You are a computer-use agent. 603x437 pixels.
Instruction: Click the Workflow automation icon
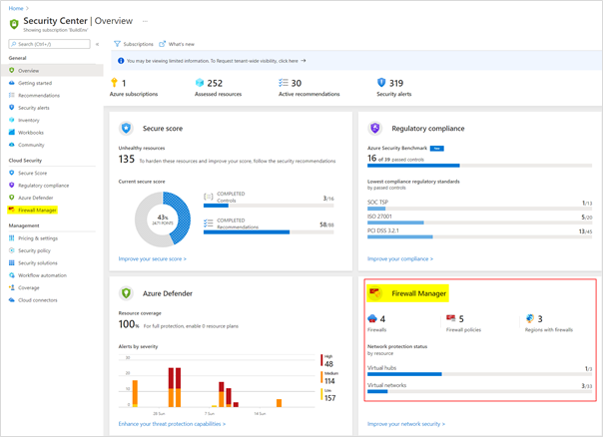point(12,275)
